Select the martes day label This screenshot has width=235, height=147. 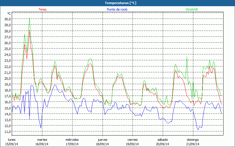point(42,140)
